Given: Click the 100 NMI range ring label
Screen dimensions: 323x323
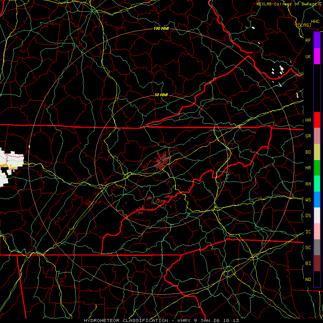Looking at the screenshot, I should tap(161, 28).
